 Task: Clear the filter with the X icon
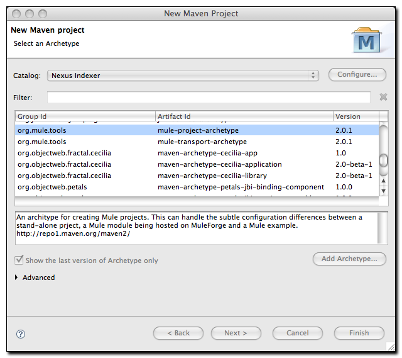click(383, 98)
